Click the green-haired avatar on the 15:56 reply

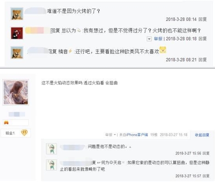pyautogui.click(x=52, y=149)
